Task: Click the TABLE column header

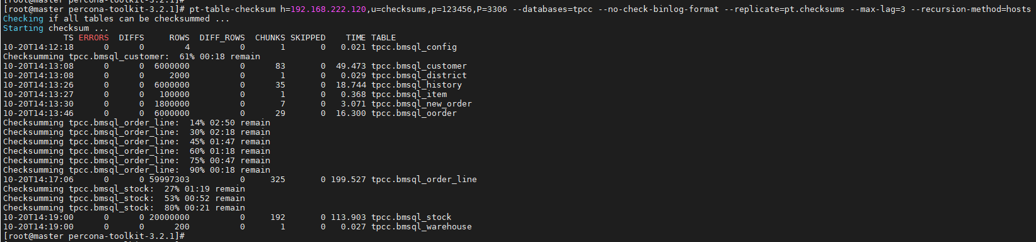Action: coord(384,38)
